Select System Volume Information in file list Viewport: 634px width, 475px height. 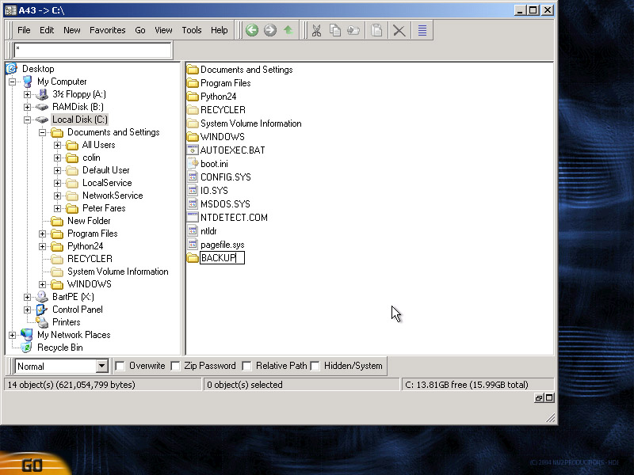click(250, 123)
